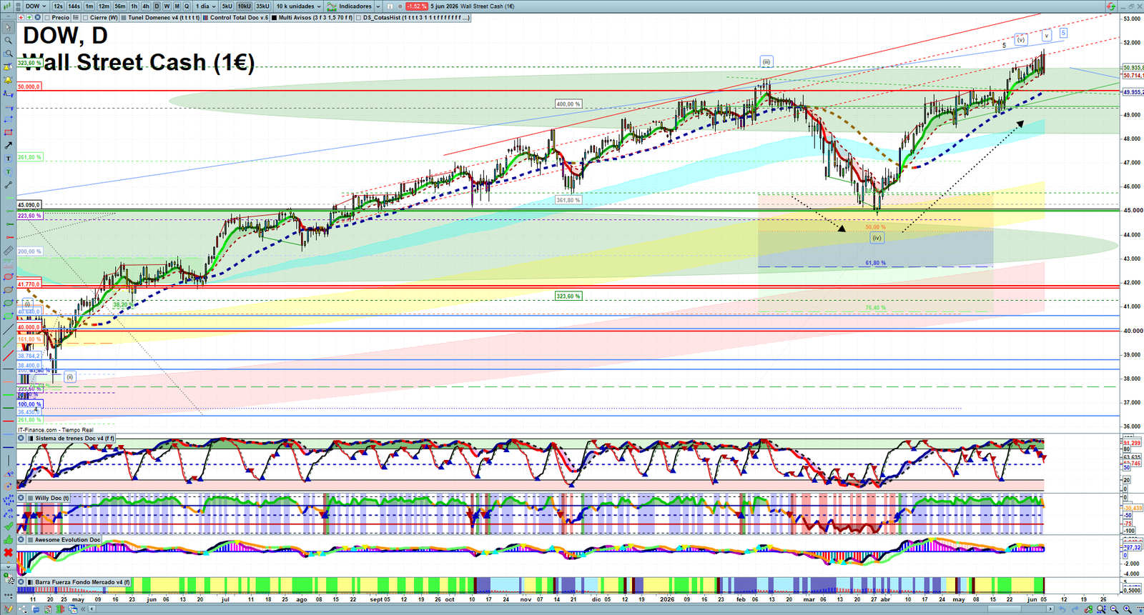Screen dimensions: 1144x615
Task: Open the '10 k unidades' dropdown
Action: point(299,6)
